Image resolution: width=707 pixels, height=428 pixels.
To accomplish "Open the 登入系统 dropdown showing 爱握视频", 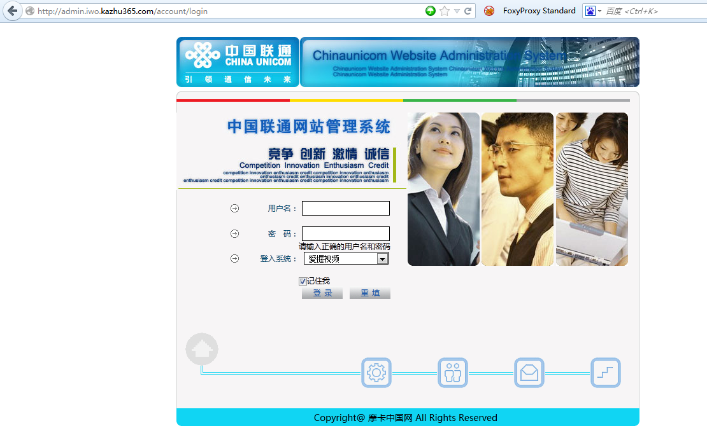I will (346, 258).
